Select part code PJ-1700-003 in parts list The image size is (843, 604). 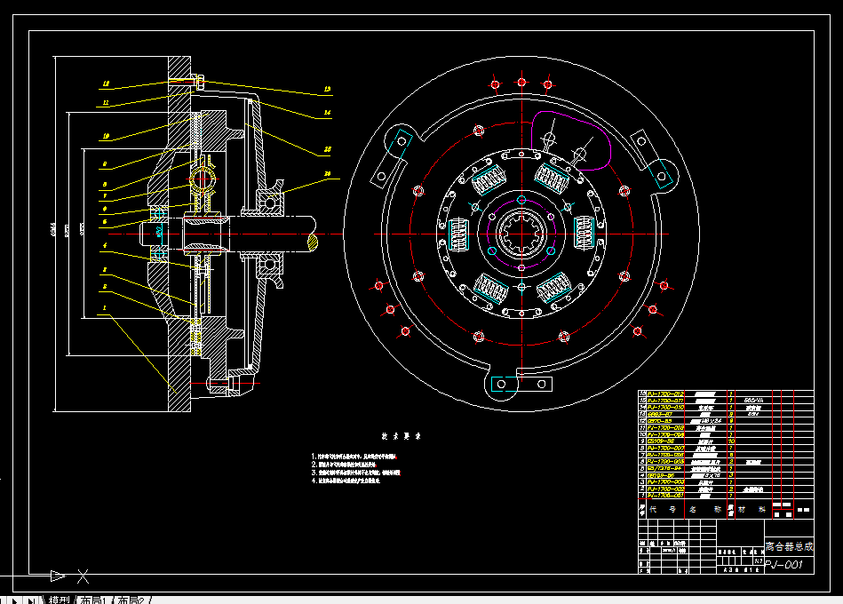pyautogui.click(x=665, y=482)
